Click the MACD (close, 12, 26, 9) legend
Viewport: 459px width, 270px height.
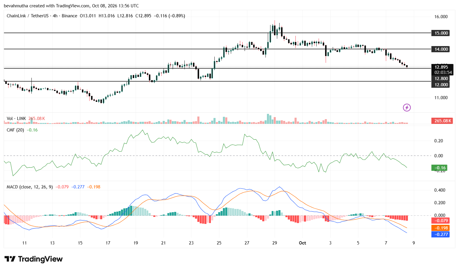[30, 187]
